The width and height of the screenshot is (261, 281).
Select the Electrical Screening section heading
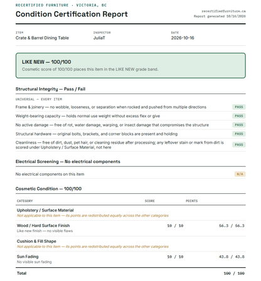(x=68, y=162)
